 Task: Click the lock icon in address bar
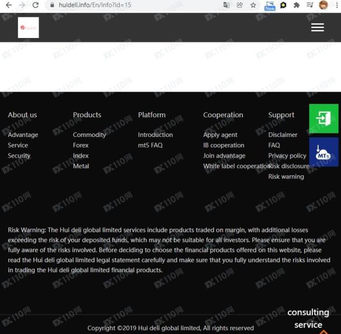coord(52,5)
